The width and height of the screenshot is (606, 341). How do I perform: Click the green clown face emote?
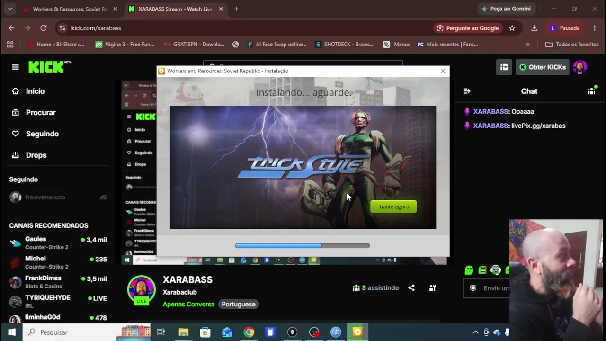[496, 270]
